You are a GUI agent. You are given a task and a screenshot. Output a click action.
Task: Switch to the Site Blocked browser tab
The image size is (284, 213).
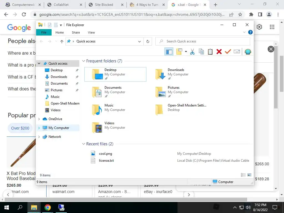coord(106,5)
